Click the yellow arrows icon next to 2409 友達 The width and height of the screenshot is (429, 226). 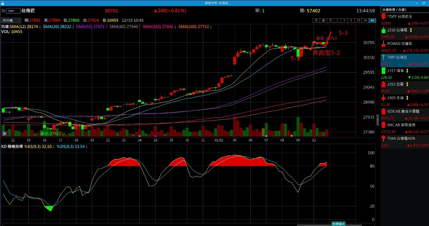tap(407, 98)
